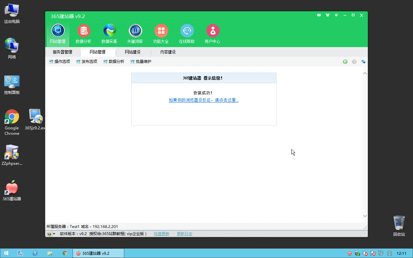Click the safely remove hardware tray icon
The image size is (413, 258).
click(358, 253)
